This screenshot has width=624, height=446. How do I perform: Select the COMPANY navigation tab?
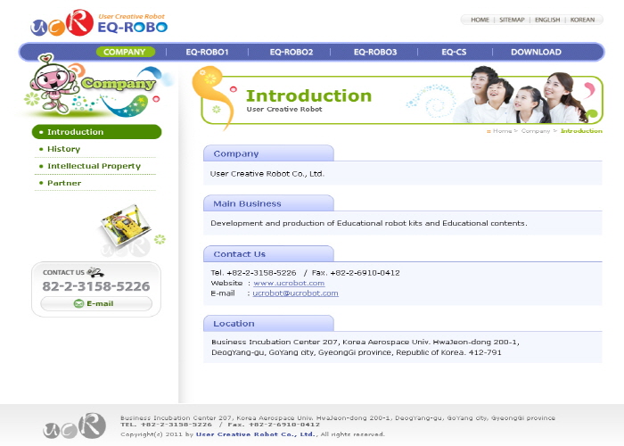coord(125,52)
